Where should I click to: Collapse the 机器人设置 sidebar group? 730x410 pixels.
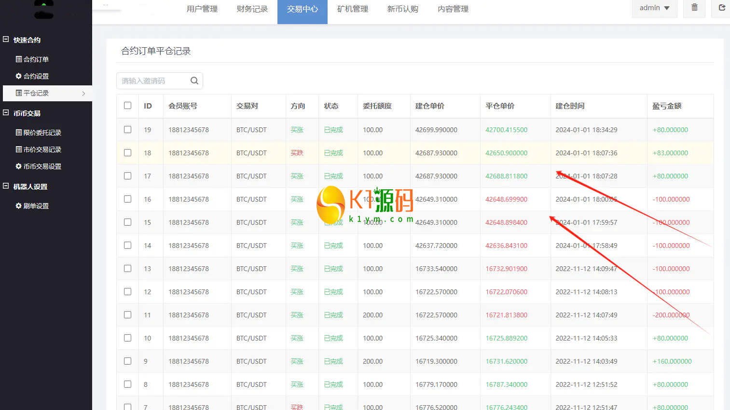tap(6, 186)
